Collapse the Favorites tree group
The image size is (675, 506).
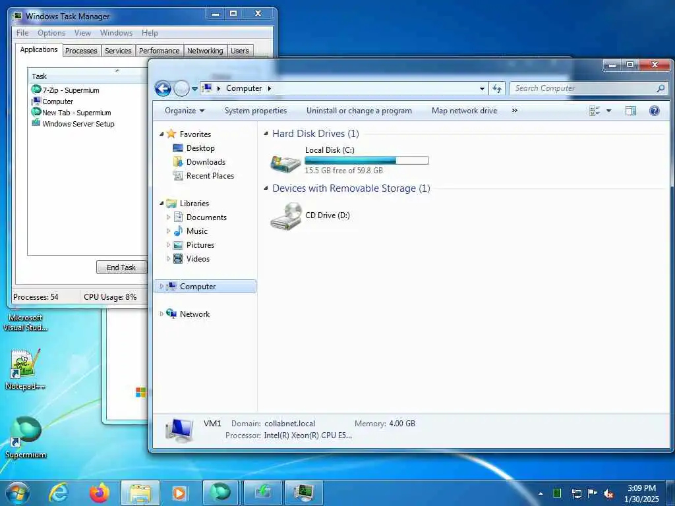161,134
